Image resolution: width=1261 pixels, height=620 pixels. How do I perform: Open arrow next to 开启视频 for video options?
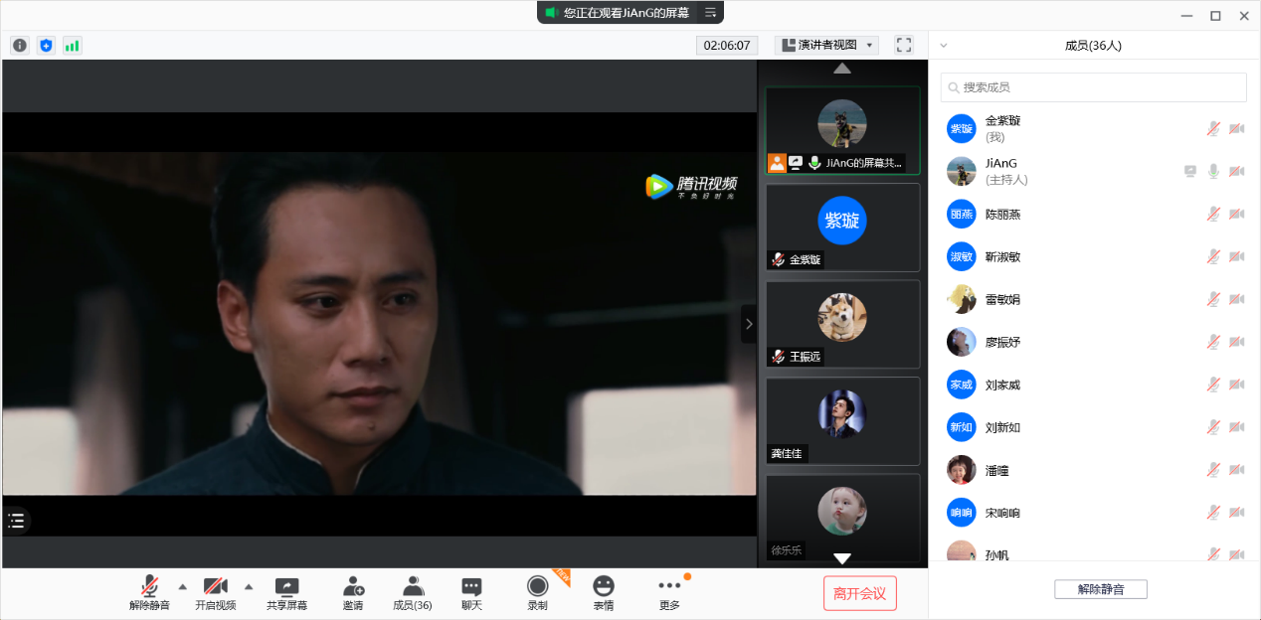pos(249,586)
